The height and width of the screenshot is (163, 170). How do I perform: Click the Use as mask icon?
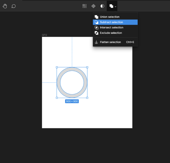102,6
